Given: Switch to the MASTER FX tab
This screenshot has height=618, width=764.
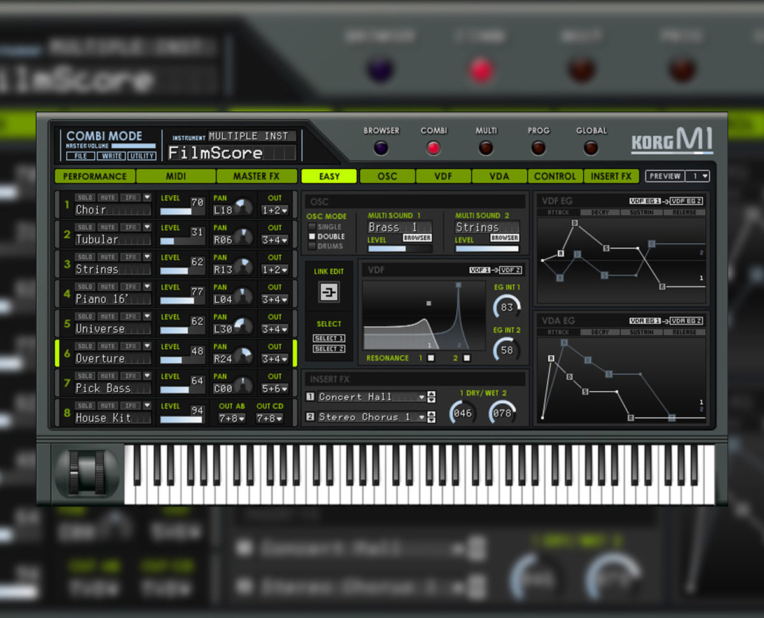Looking at the screenshot, I should tap(257, 176).
